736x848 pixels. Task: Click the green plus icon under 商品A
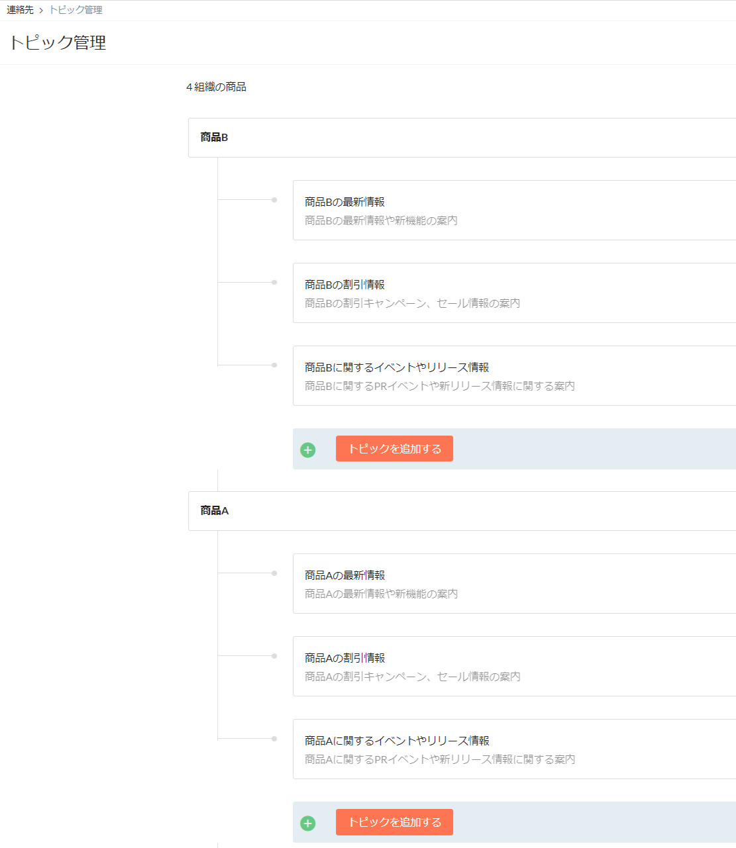[x=308, y=824]
